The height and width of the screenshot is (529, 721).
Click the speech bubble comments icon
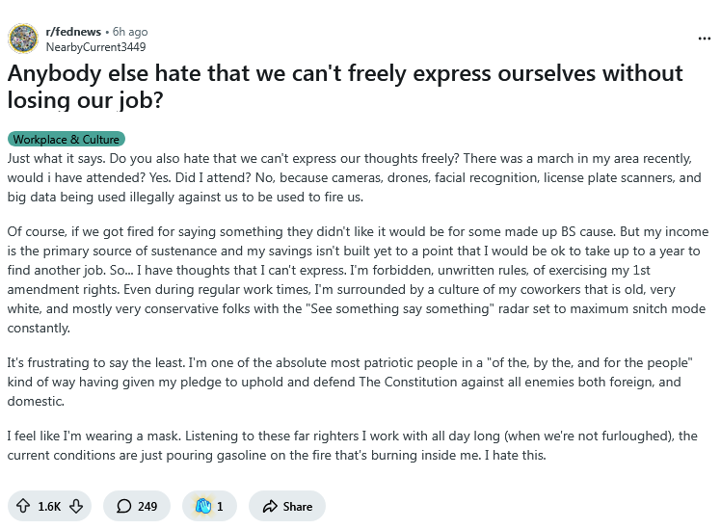coord(124,506)
